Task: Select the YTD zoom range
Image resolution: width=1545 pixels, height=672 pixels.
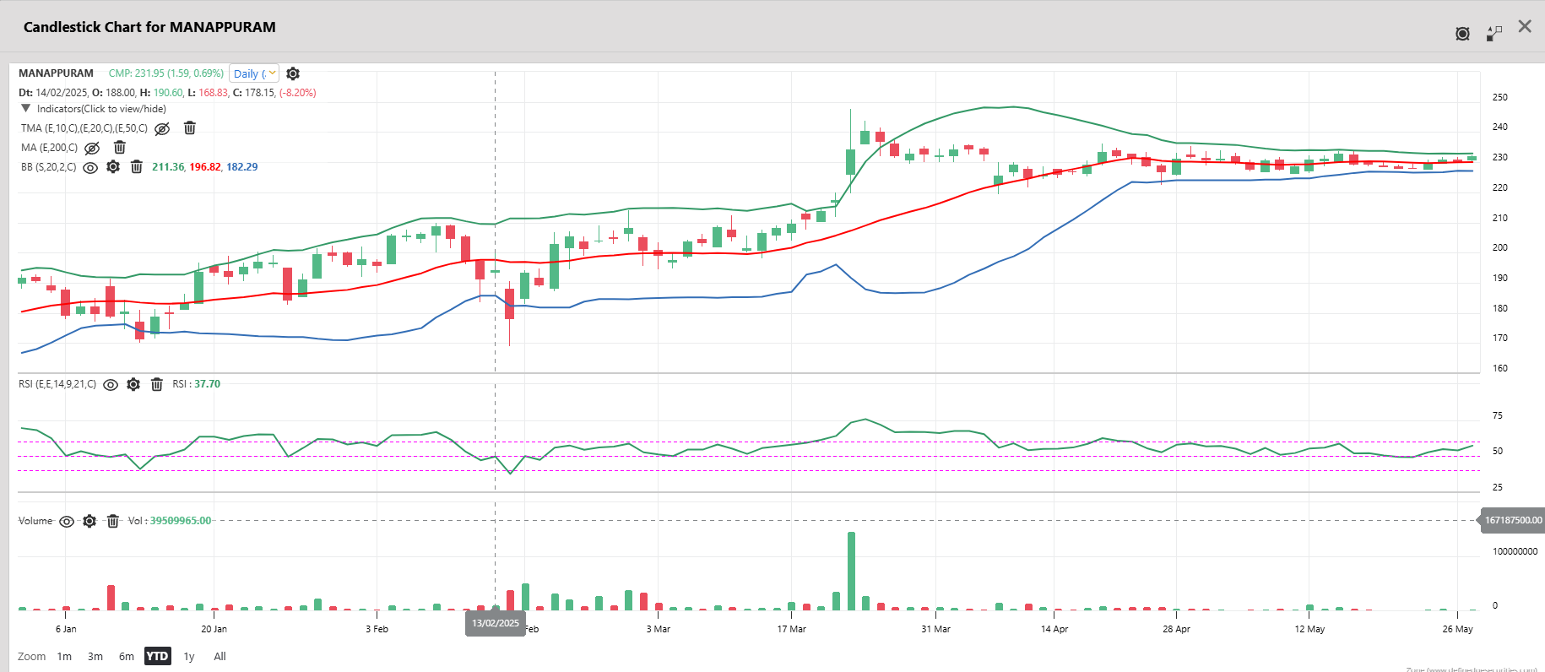Action: [x=157, y=656]
